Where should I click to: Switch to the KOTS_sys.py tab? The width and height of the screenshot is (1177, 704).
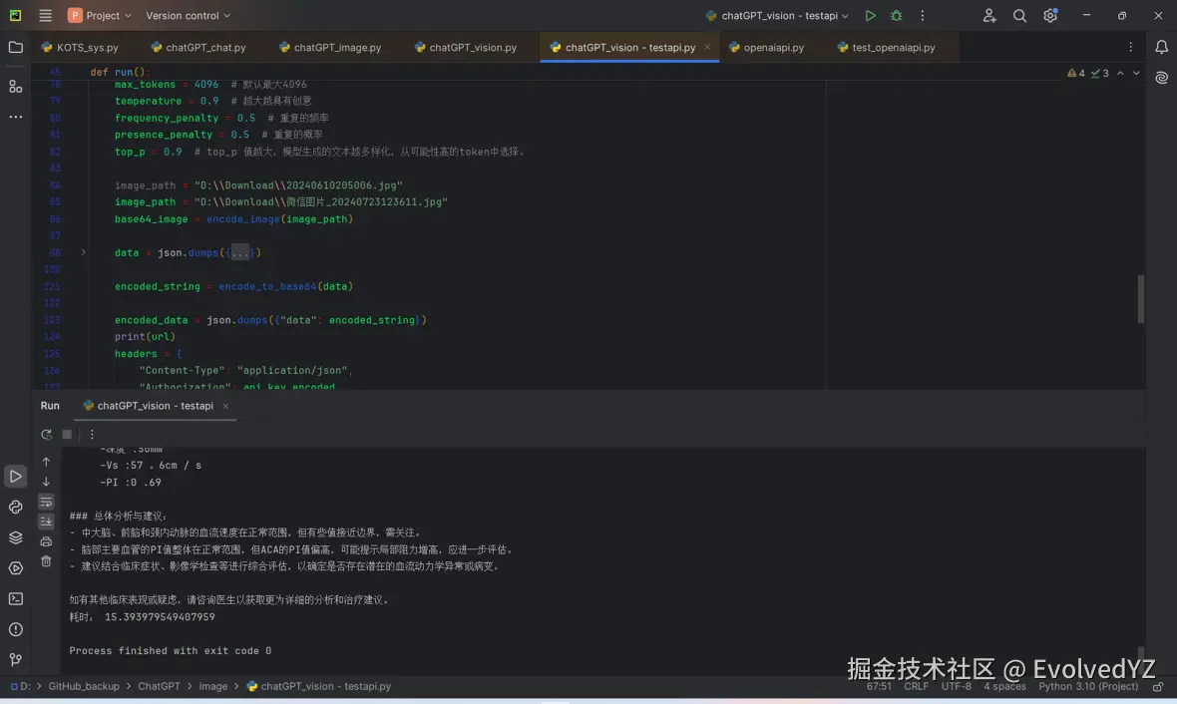coord(88,47)
